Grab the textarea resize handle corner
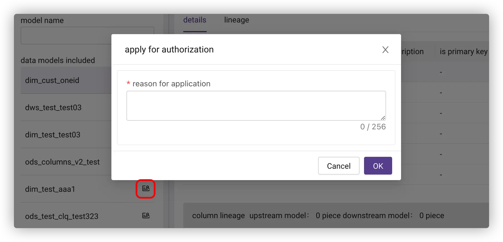 pos(383,118)
